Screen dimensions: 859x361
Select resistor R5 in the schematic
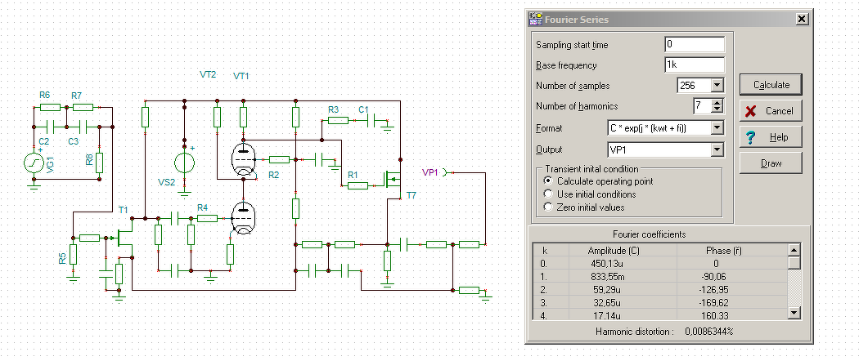(x=74, y=254)
